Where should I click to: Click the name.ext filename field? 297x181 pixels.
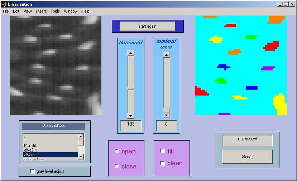[x=247, y=140]
